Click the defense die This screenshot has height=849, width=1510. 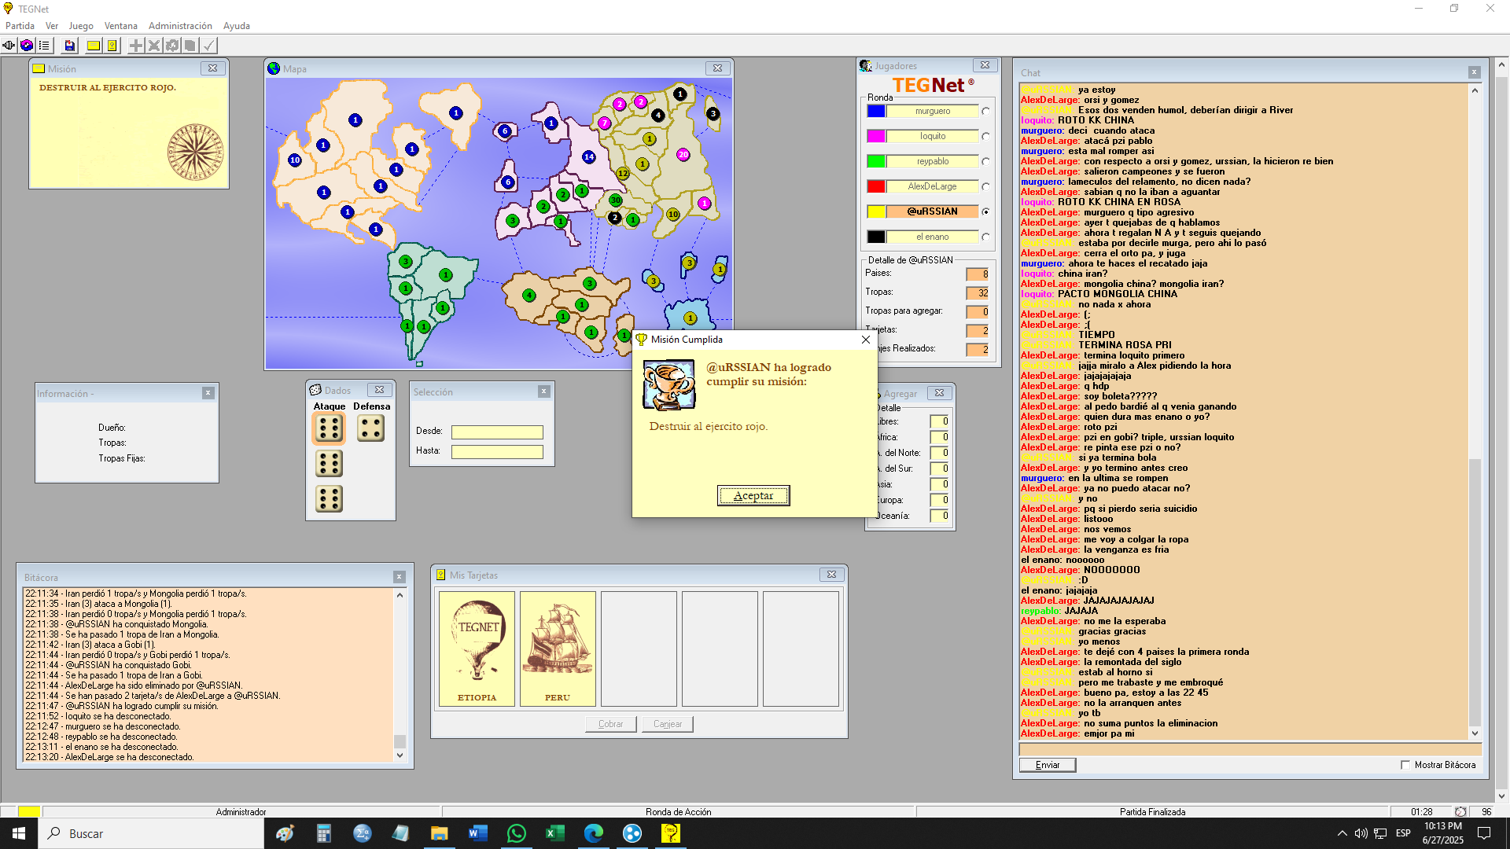tap(370, 428)
